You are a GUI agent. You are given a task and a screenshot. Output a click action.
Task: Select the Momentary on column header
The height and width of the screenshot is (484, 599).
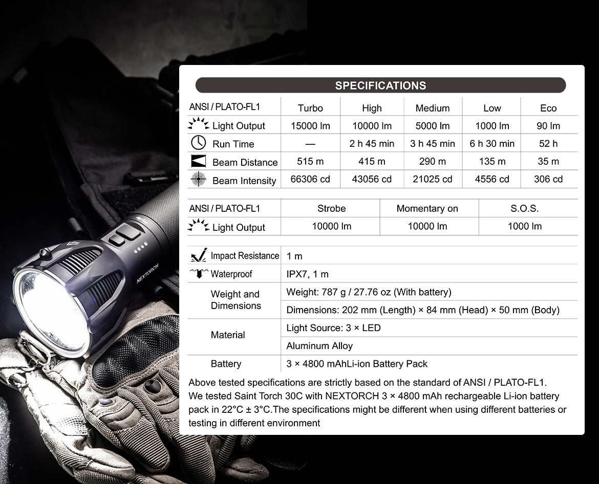(x=427, y=208)
